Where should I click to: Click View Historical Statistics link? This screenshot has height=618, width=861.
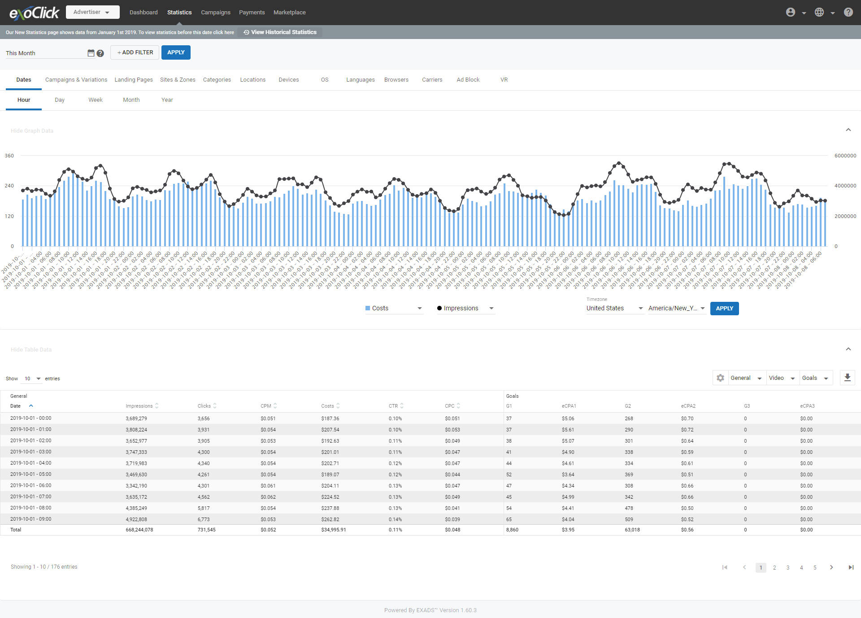pyautogui.click(x=280, y=32)
